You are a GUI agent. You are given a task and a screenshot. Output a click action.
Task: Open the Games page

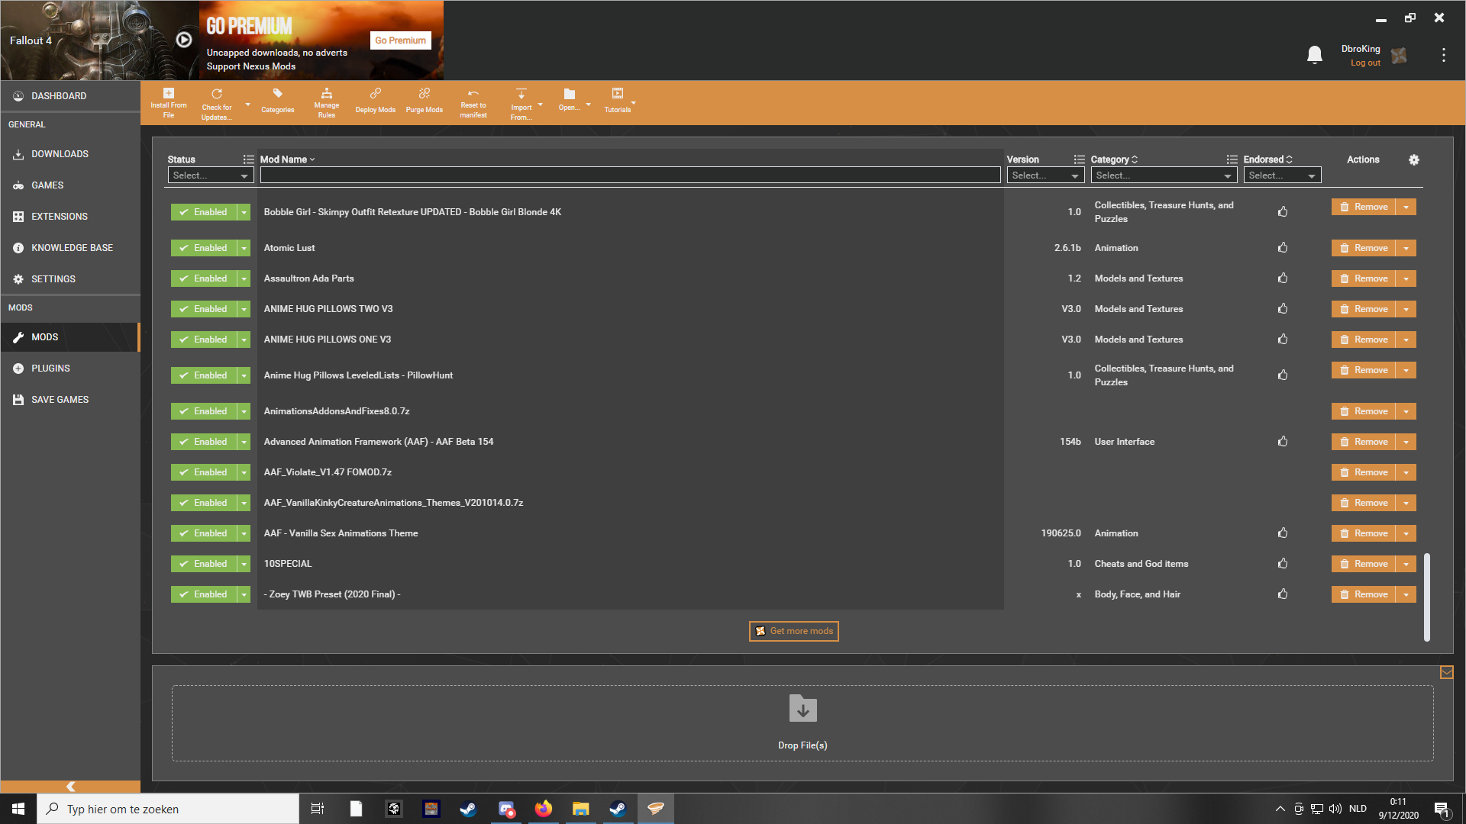point(70,185)
